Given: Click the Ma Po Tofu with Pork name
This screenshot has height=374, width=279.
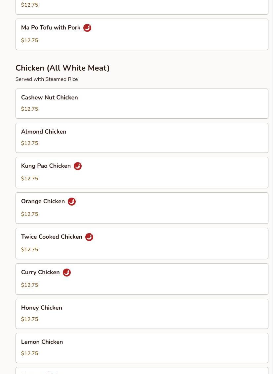Looking at the screenshot, I should (51, 28).
